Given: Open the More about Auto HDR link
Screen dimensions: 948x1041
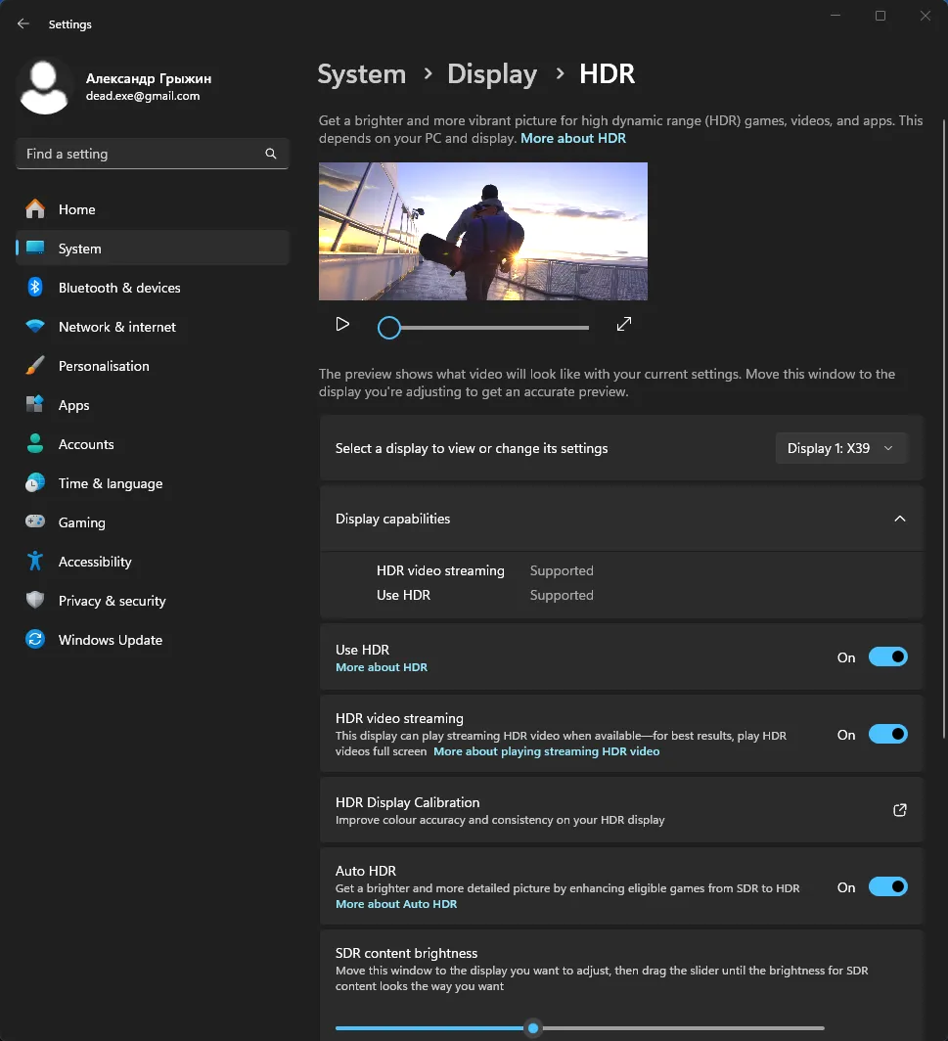Looking at the screenshot, I should pos(396,904).
